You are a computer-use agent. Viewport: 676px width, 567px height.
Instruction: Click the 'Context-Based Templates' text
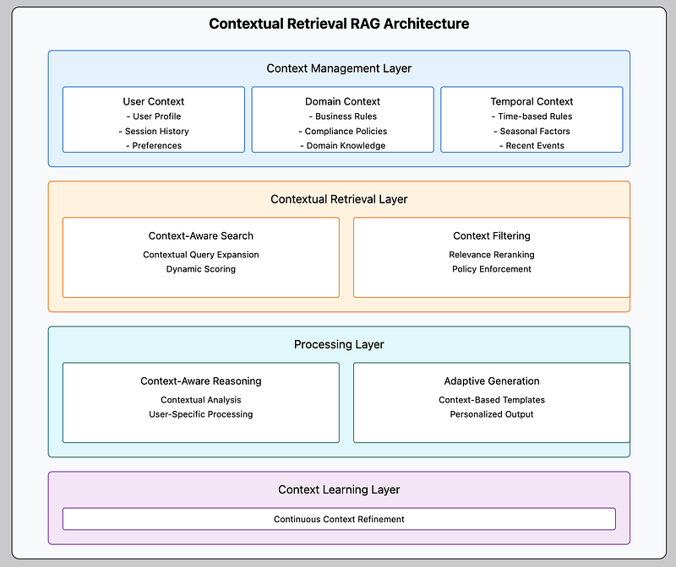pyautogui.click(x=492, y=400)
